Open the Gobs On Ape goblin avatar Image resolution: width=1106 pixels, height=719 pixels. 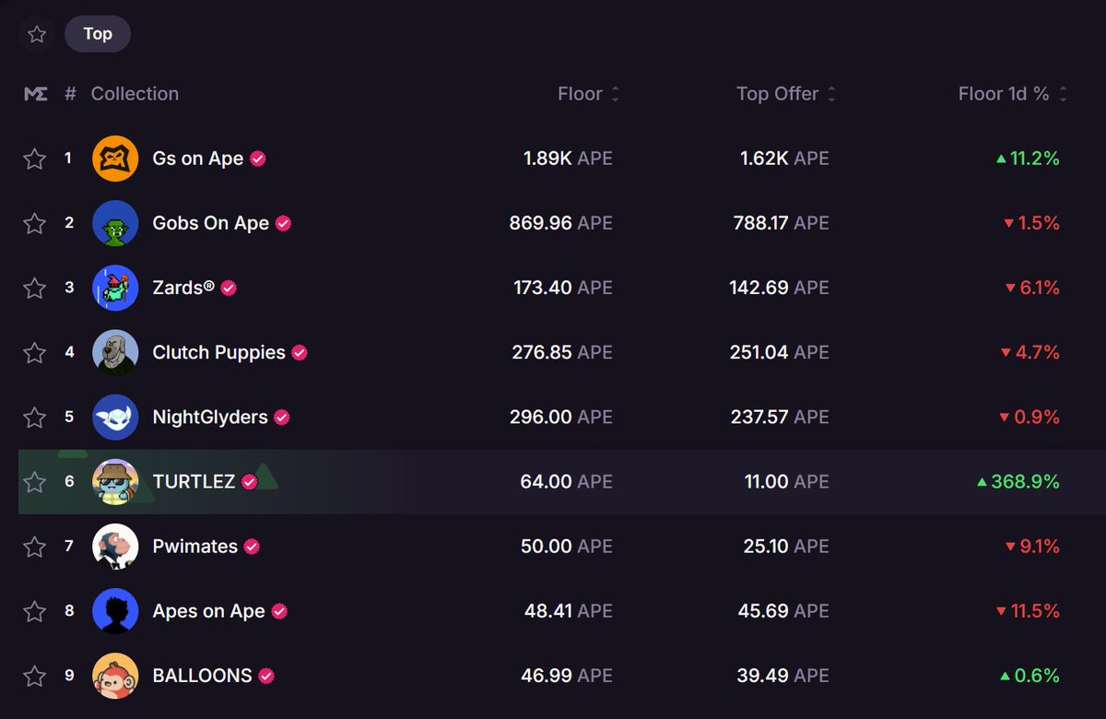click(x=115, y=223)
